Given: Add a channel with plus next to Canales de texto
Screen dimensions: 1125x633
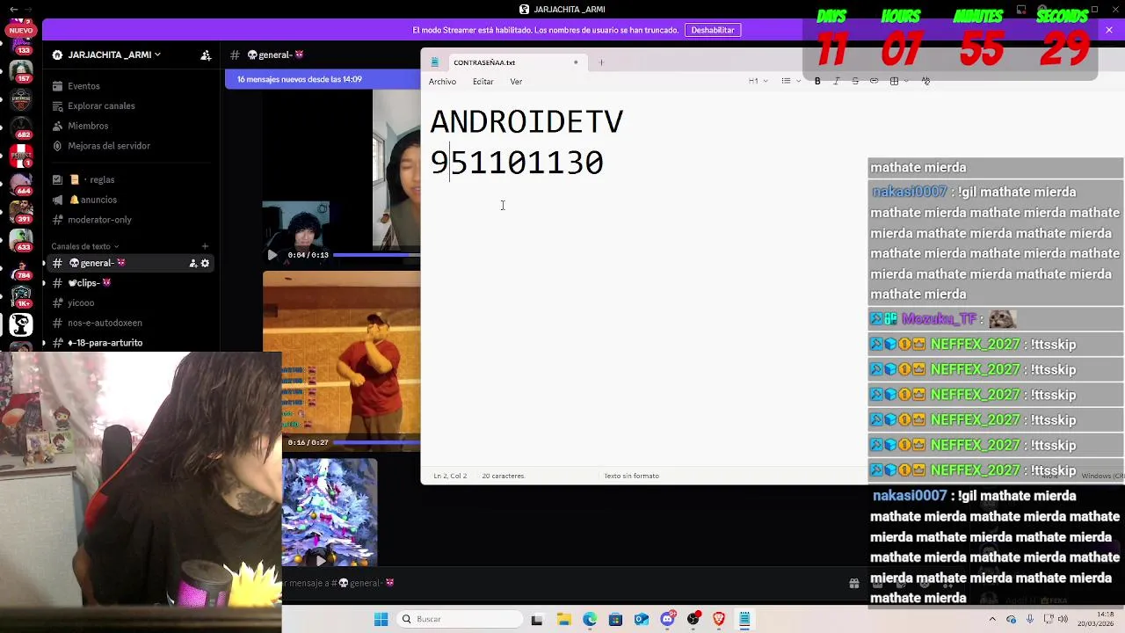Looking at the screenshot, I should [x=205, y=246].
